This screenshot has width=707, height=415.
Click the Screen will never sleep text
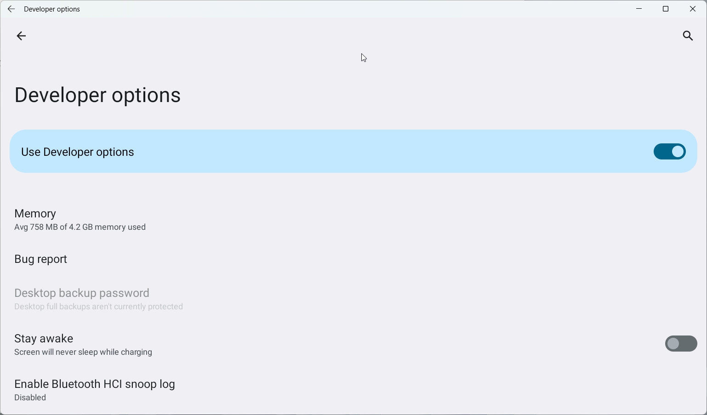(x=83, y=352)
